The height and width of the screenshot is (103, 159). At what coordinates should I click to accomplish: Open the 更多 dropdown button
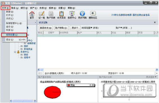[75, 28]
